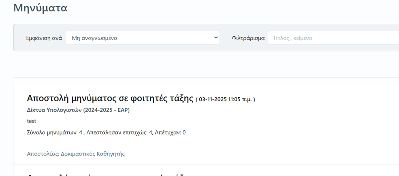Click the "Μη αναγνωσμένα" selected value text
The height and width of the screenshot is (176, 399).
(94, 38)
